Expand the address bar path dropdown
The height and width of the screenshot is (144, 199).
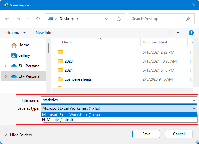[107, 19]
